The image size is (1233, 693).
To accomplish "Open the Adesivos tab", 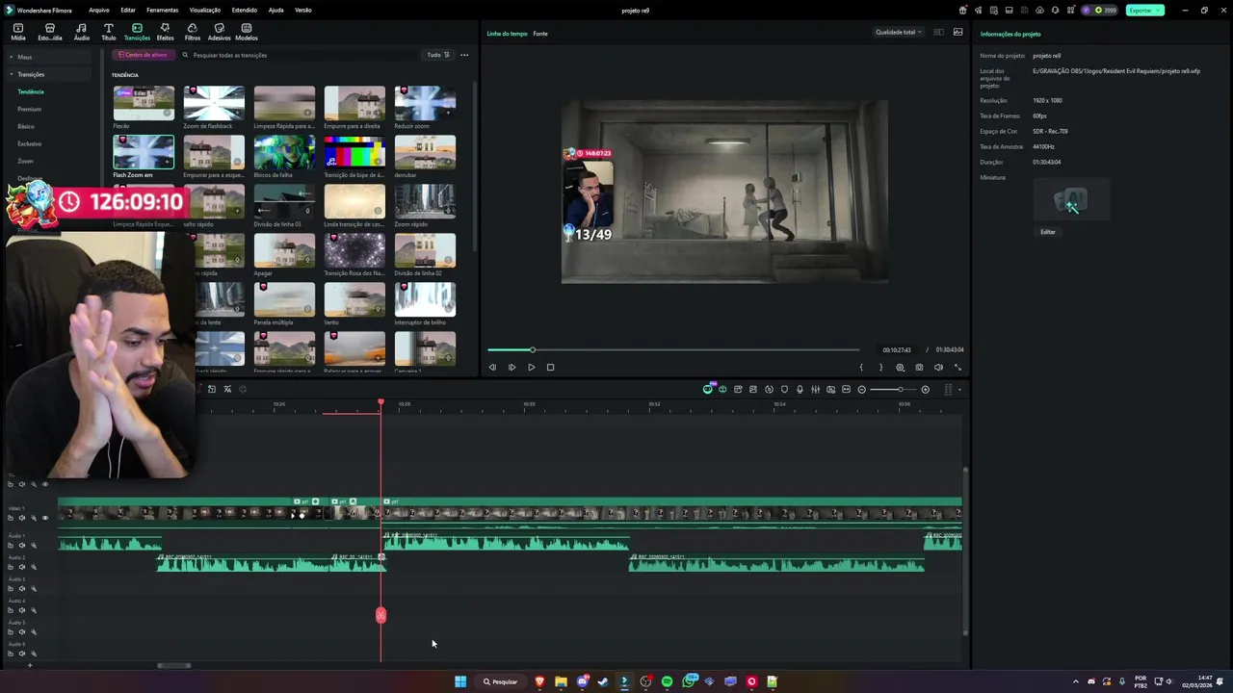I will tap(220, 32).
